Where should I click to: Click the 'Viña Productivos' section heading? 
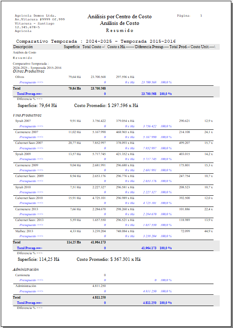tap(27, 115)
